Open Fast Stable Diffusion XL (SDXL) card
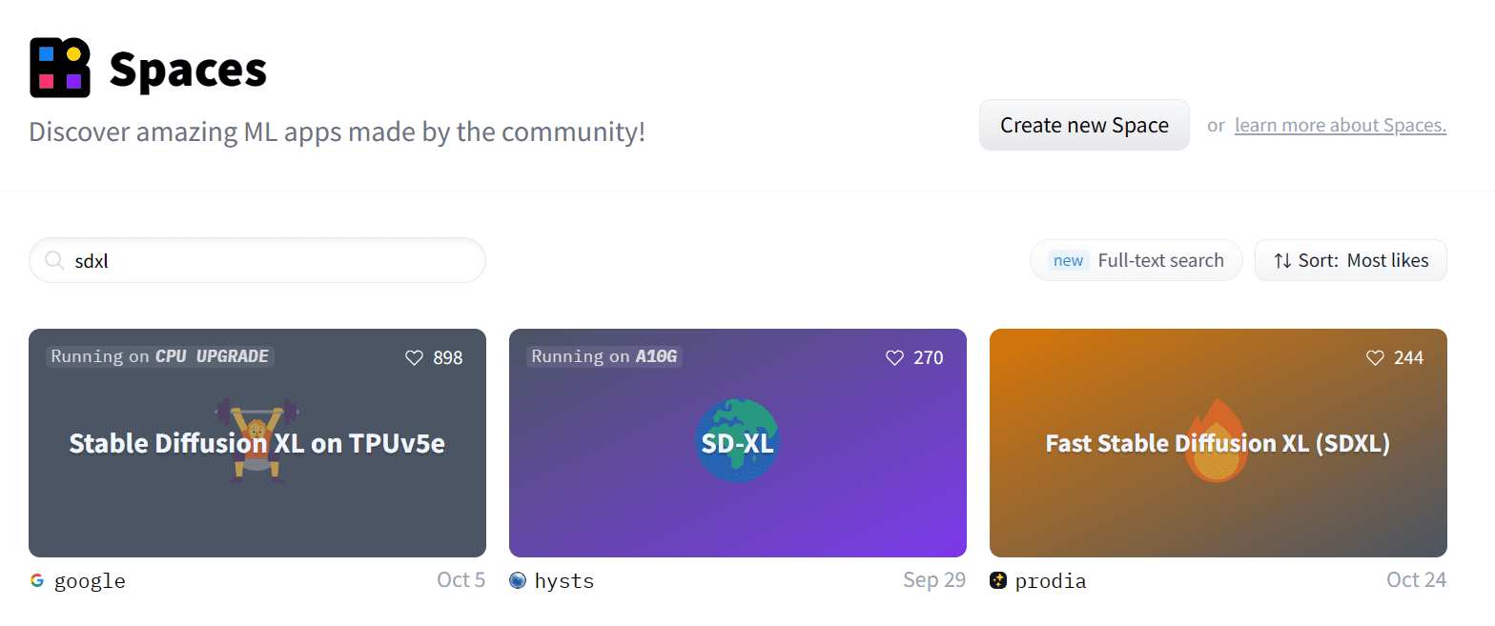Image resolution: width=1495 pixels, height=626 pixels. 1219,443
